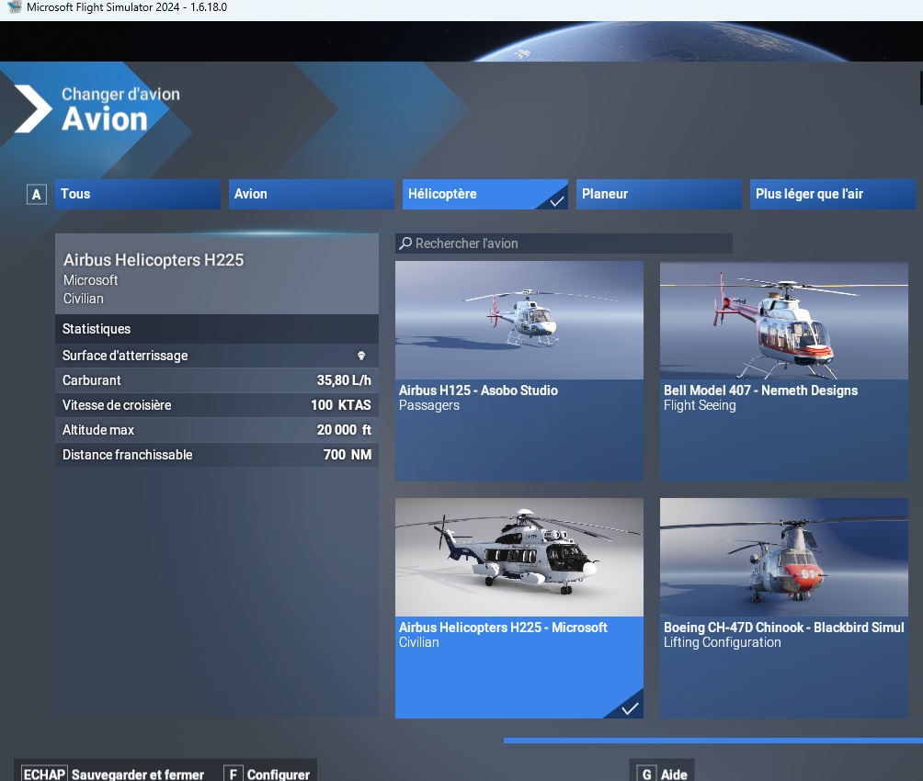Click the magnifier icon in search bar
The image size is (923, 781).
(405, 243)
